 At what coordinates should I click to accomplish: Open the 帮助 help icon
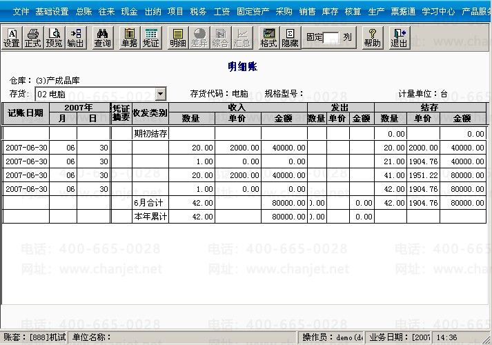372,38
